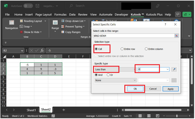Click the help question mark in dialog

click(x=165, y=24)
